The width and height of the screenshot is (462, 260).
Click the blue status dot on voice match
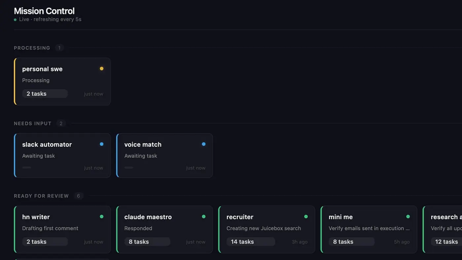[x=204, y=144]
